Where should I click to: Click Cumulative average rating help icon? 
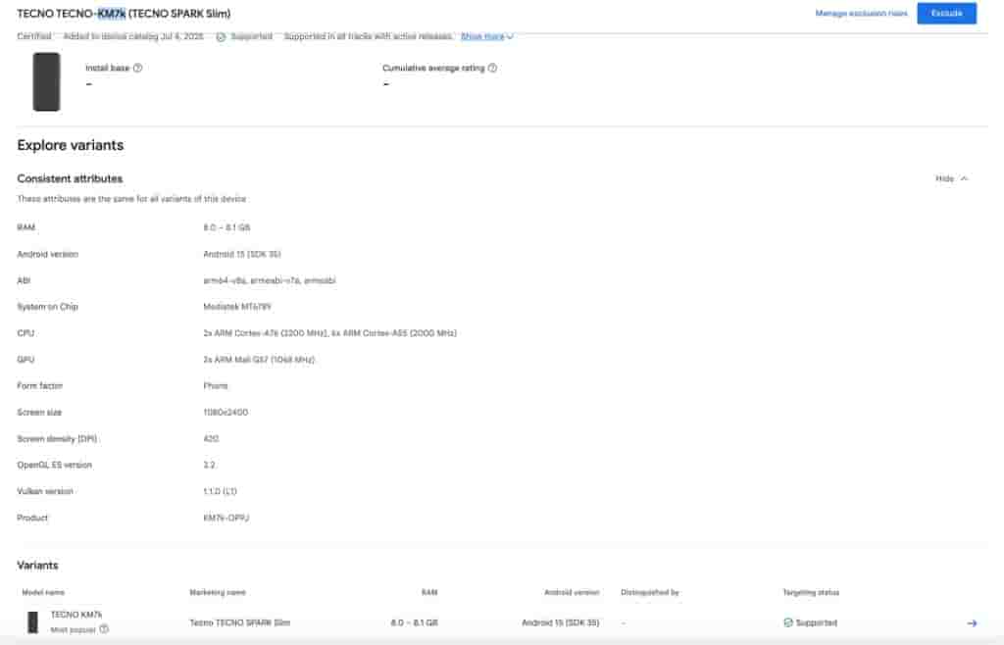[492, 68]
